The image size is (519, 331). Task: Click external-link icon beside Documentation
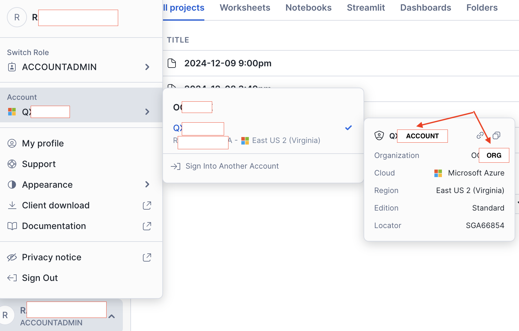pyautogui.click(x=147, y=226)
